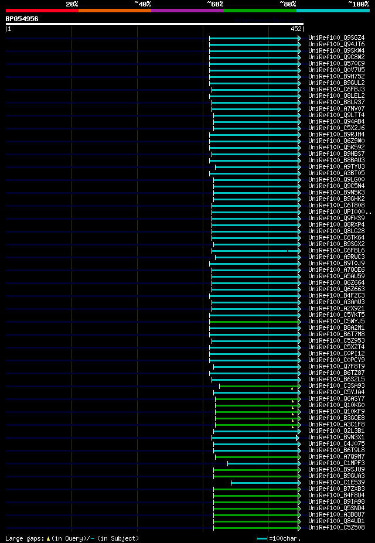The width and height of the screenshot is (375, 543).
Task: Select the UniRef100_B9H752 hit label
Action: 336,77
